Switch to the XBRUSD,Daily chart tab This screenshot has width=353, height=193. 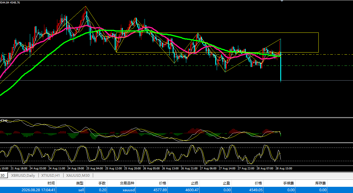23,176
